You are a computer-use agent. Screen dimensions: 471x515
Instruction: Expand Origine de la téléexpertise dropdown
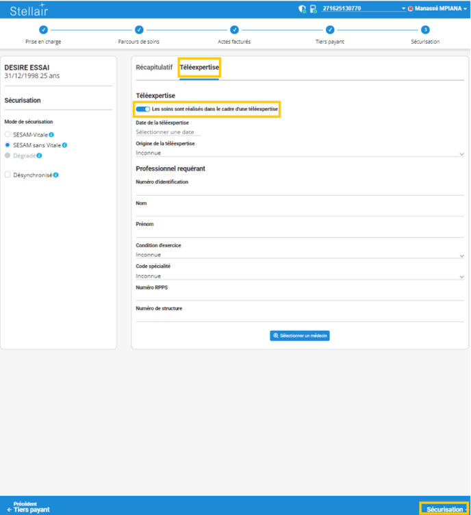pos(300,154)
